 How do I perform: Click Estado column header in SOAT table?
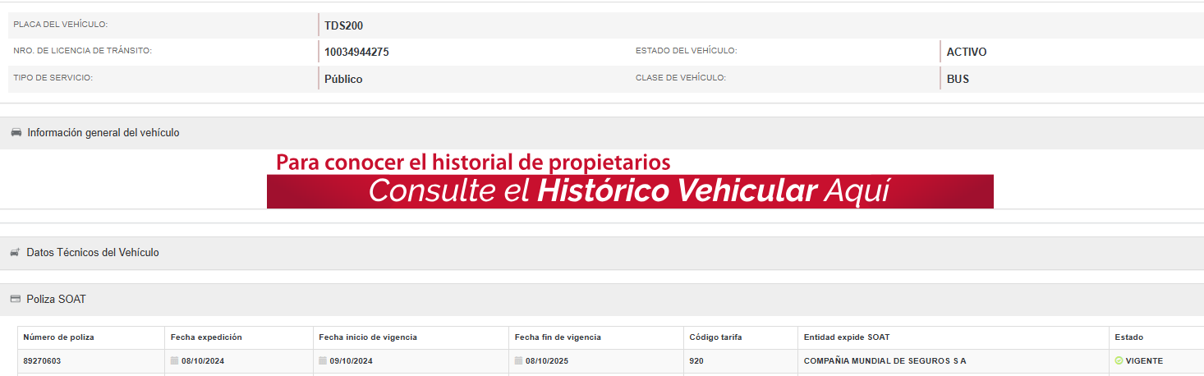point(1128,337)
